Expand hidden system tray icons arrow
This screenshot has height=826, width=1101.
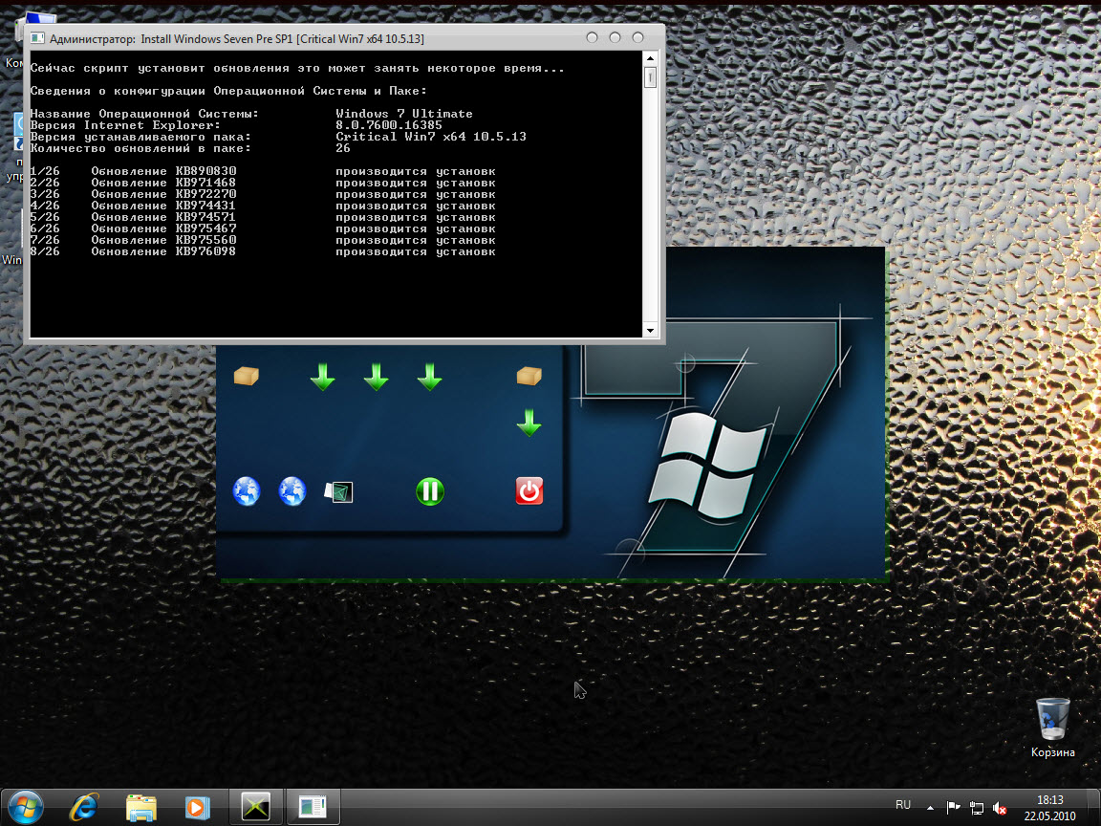coord(929,806)
